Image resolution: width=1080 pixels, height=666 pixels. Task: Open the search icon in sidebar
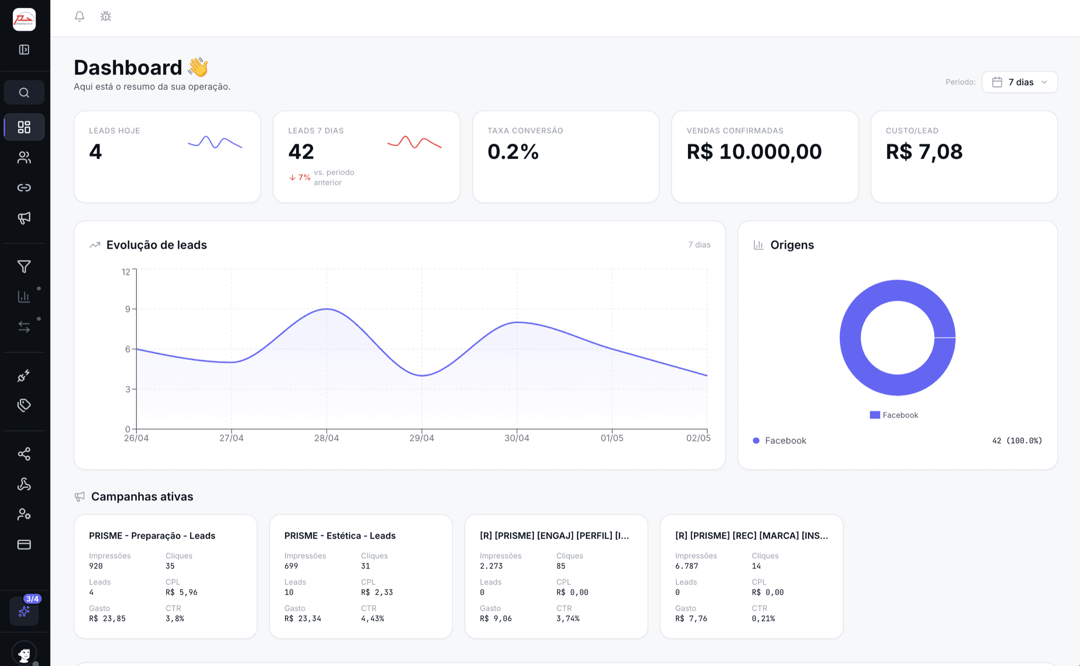24,93
